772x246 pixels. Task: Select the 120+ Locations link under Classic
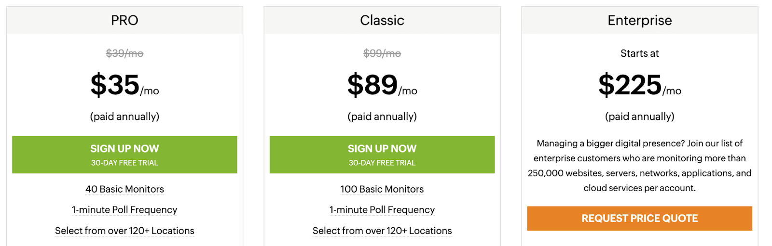pyautogui.click(x=382, y=231)
